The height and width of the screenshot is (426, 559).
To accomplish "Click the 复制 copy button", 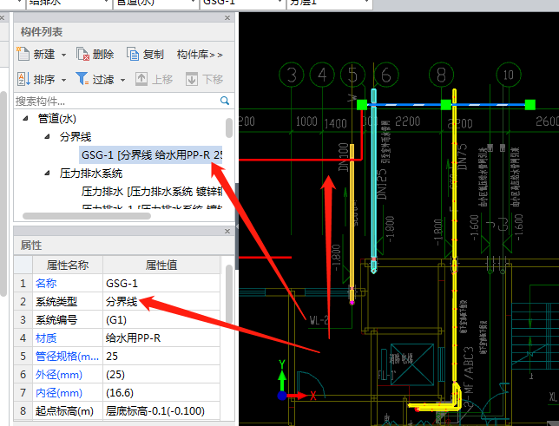I will 145,54.
